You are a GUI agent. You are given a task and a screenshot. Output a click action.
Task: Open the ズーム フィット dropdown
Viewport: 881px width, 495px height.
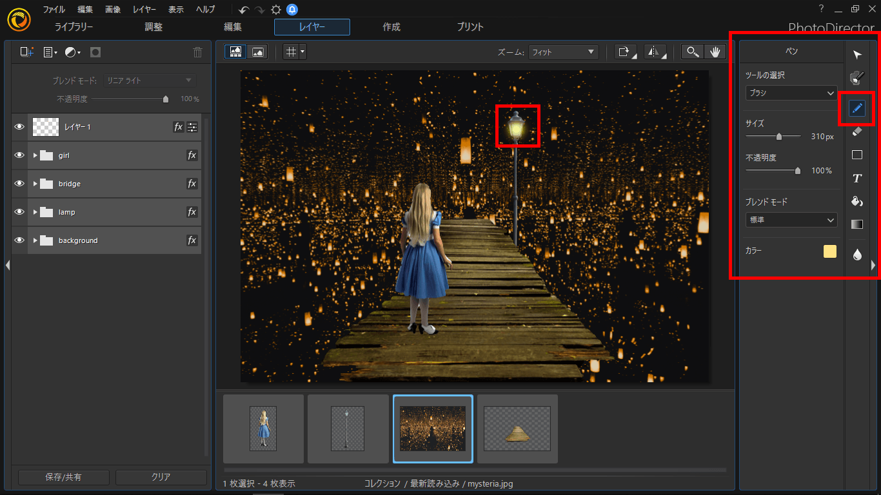pos(564,52)
